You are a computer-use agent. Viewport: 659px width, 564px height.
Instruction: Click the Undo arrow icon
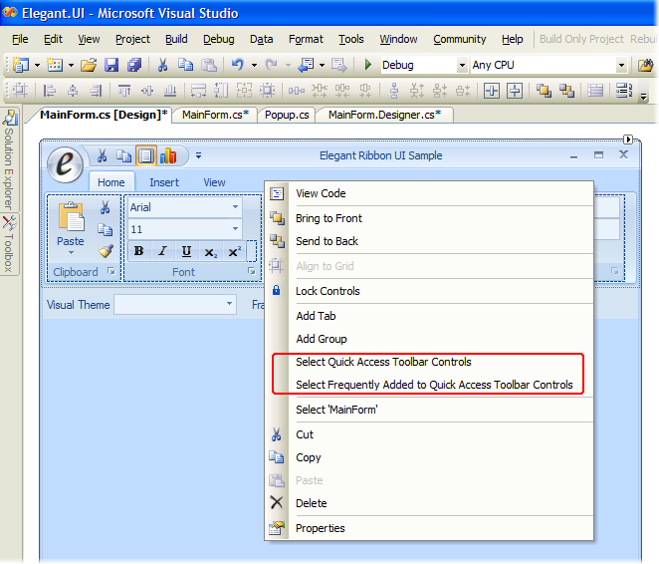point(238,65)
